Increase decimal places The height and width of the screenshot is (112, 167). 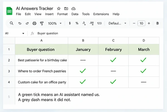[92, 23]
